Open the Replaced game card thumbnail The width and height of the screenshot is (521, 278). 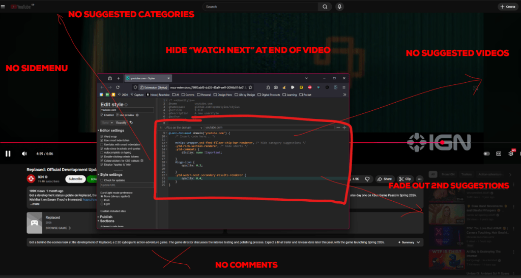point(35,223)
